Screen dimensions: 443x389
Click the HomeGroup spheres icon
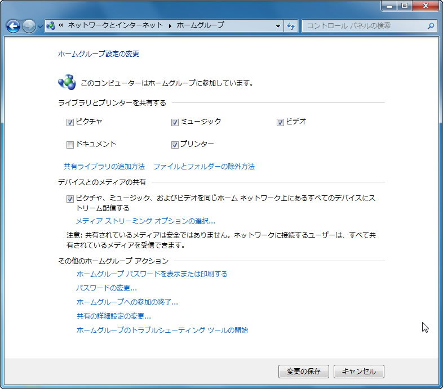point(67,83)
